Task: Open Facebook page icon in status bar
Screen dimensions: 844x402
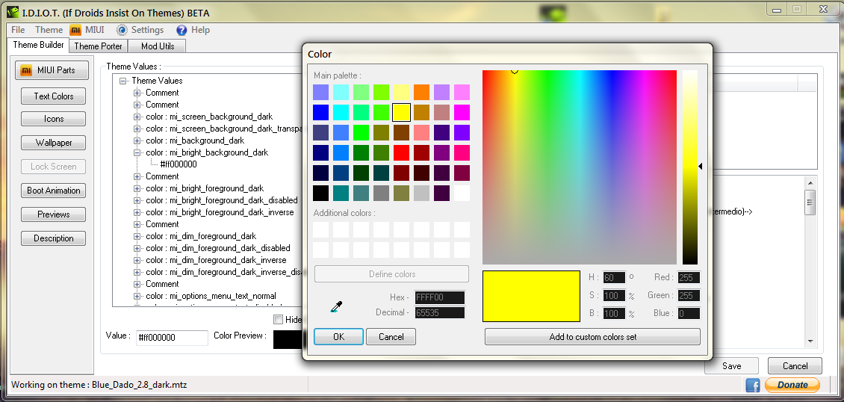Action: point(752,385)
